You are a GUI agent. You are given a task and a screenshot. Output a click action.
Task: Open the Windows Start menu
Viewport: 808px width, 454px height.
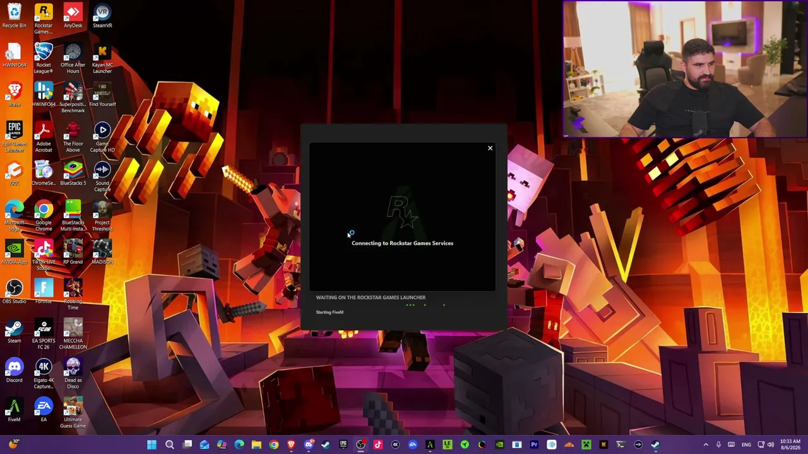152,445
